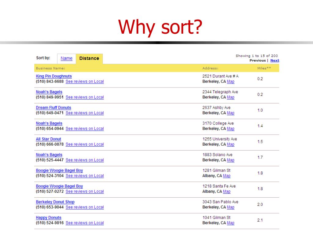
Task: Open King Pin Doughnuts listing
Action: 54,76
